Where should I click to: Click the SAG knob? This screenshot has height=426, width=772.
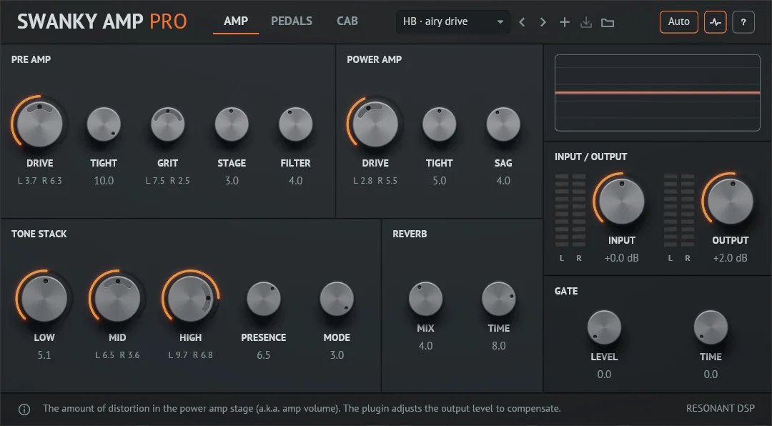[503, 124]
